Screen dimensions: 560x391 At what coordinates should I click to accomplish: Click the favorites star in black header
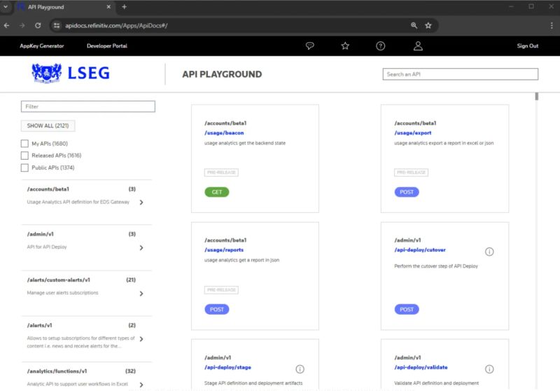point(345,46)
